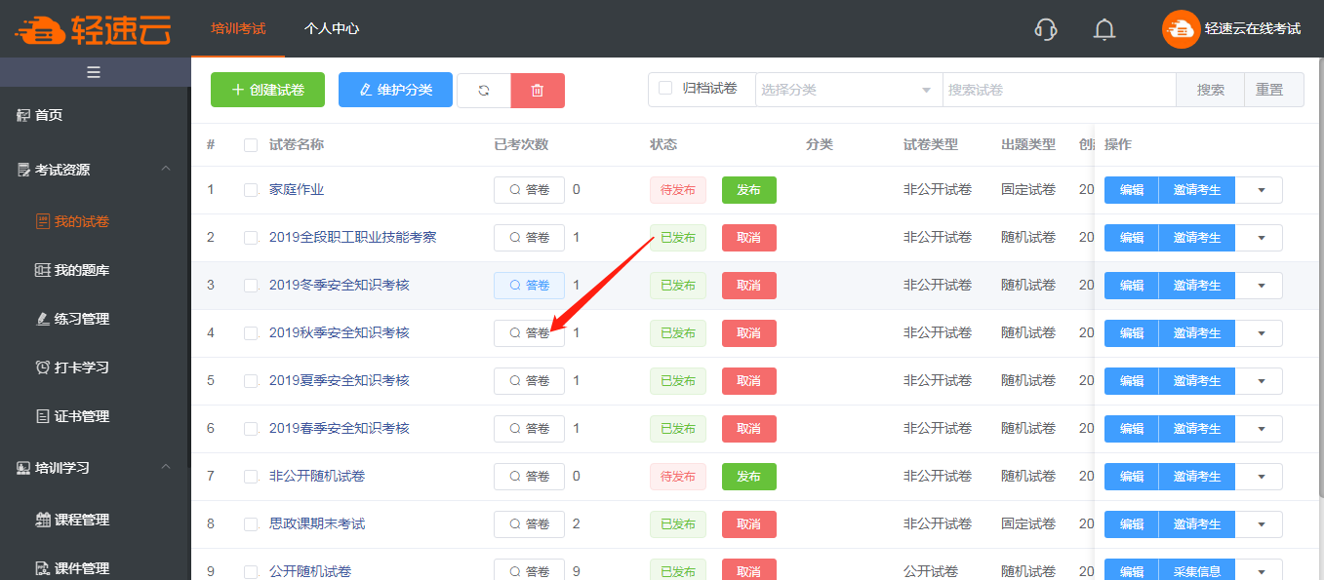Open more-actions dropdown for 2019冬季安全知识考核

pos(1261,286)
